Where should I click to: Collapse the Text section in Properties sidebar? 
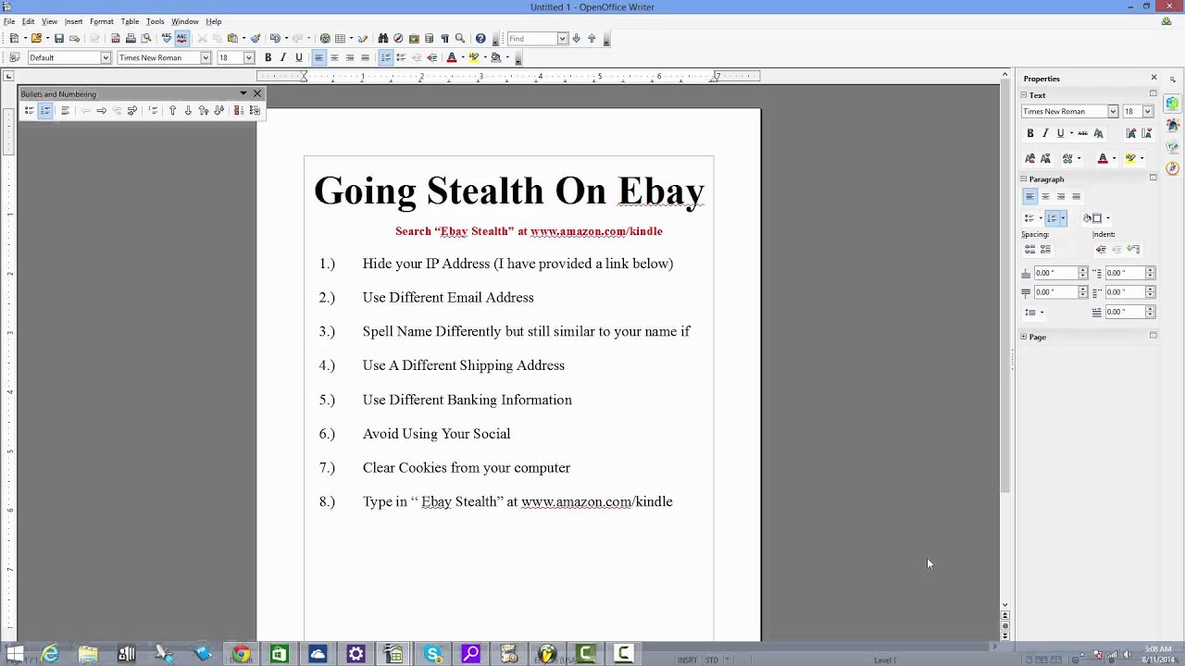pos(1024,95)
